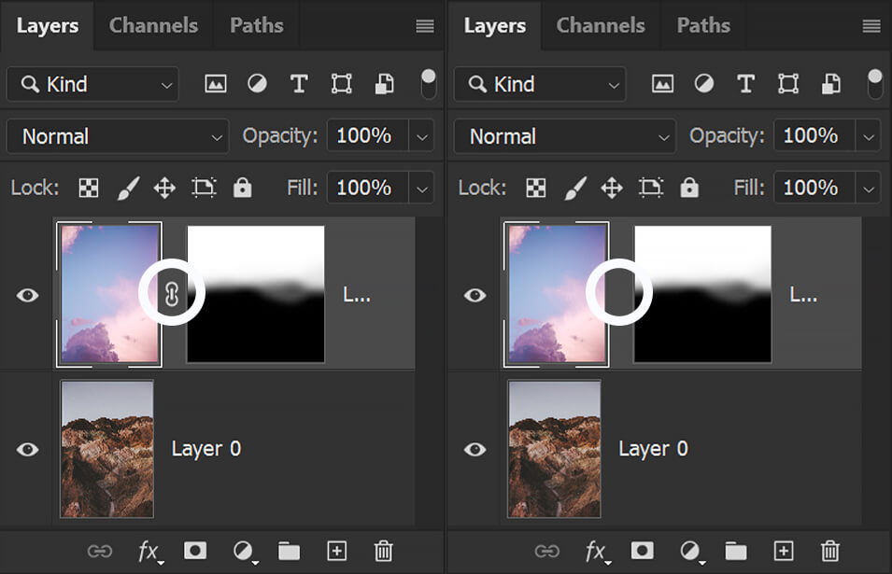The image size is (892, 574).
Task: Click pixel layer filter in left panel
Action: [215, 84]
